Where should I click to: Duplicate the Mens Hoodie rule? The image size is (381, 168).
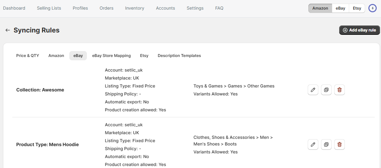pos(326,144)
